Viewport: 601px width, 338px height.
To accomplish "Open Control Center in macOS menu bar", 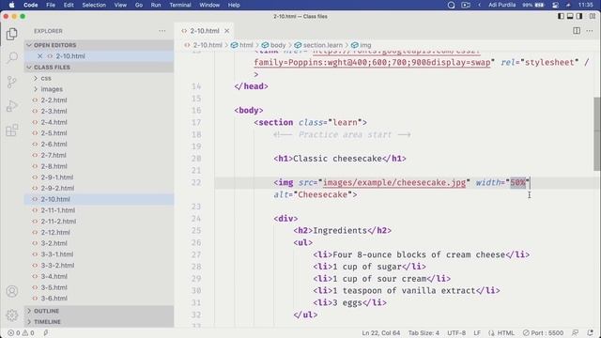I will pyautogui.click(x=555, y=5).
